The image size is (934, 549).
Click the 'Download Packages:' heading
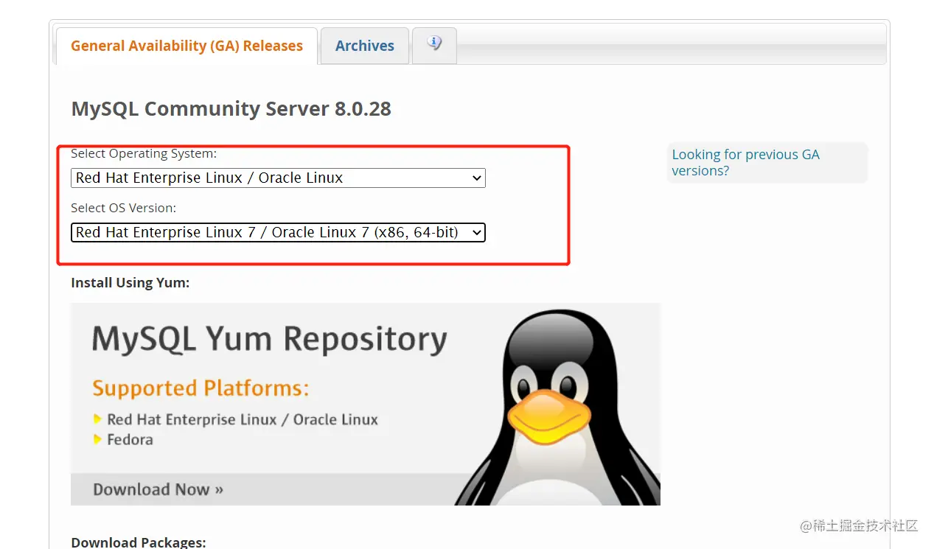[x=139, y=542]
